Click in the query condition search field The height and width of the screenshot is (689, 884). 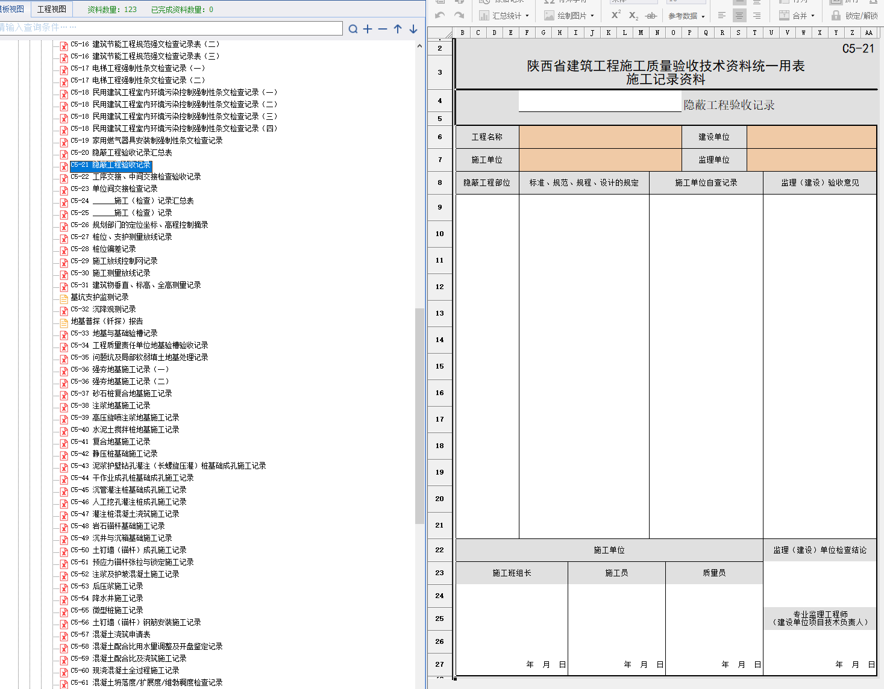[171, 28]
